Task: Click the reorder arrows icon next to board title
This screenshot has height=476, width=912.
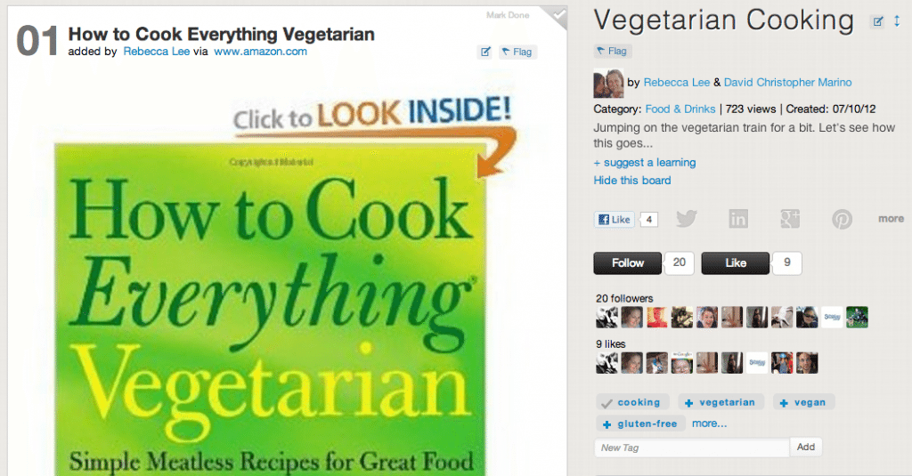Action: pos(897,21)
